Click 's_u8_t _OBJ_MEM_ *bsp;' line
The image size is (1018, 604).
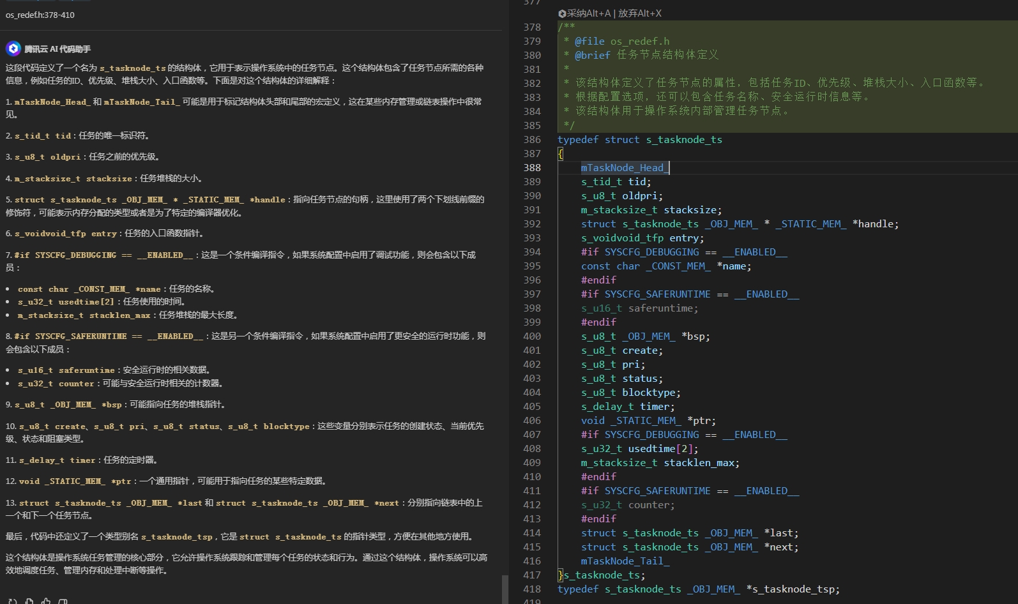[646, 336]
